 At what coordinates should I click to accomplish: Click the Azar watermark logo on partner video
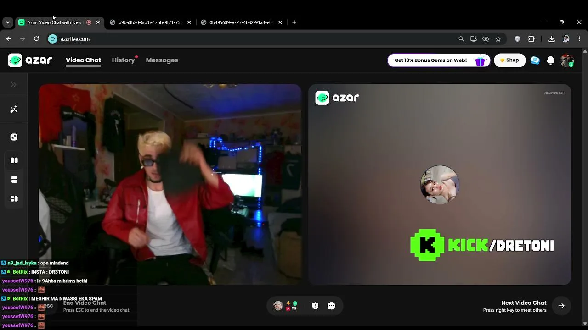[337, 98]
